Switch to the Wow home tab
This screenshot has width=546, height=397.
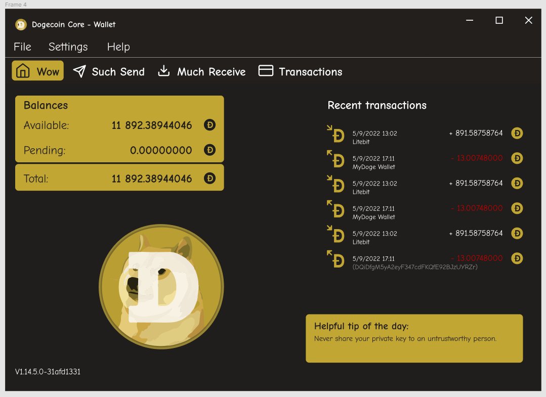click(x=37, y=71)
